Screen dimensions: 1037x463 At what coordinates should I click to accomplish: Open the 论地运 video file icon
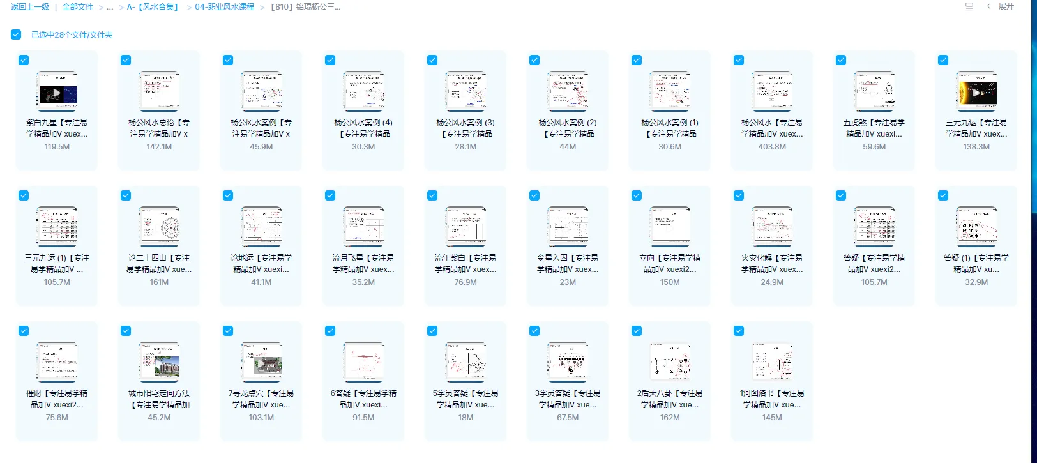[x=261, y=227]
